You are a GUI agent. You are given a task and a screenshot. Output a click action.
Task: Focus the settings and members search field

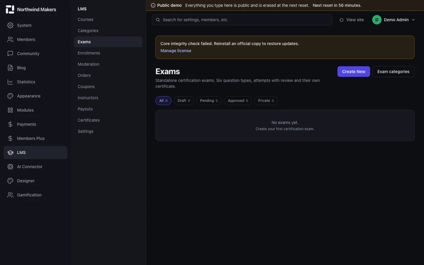(242, 20)
